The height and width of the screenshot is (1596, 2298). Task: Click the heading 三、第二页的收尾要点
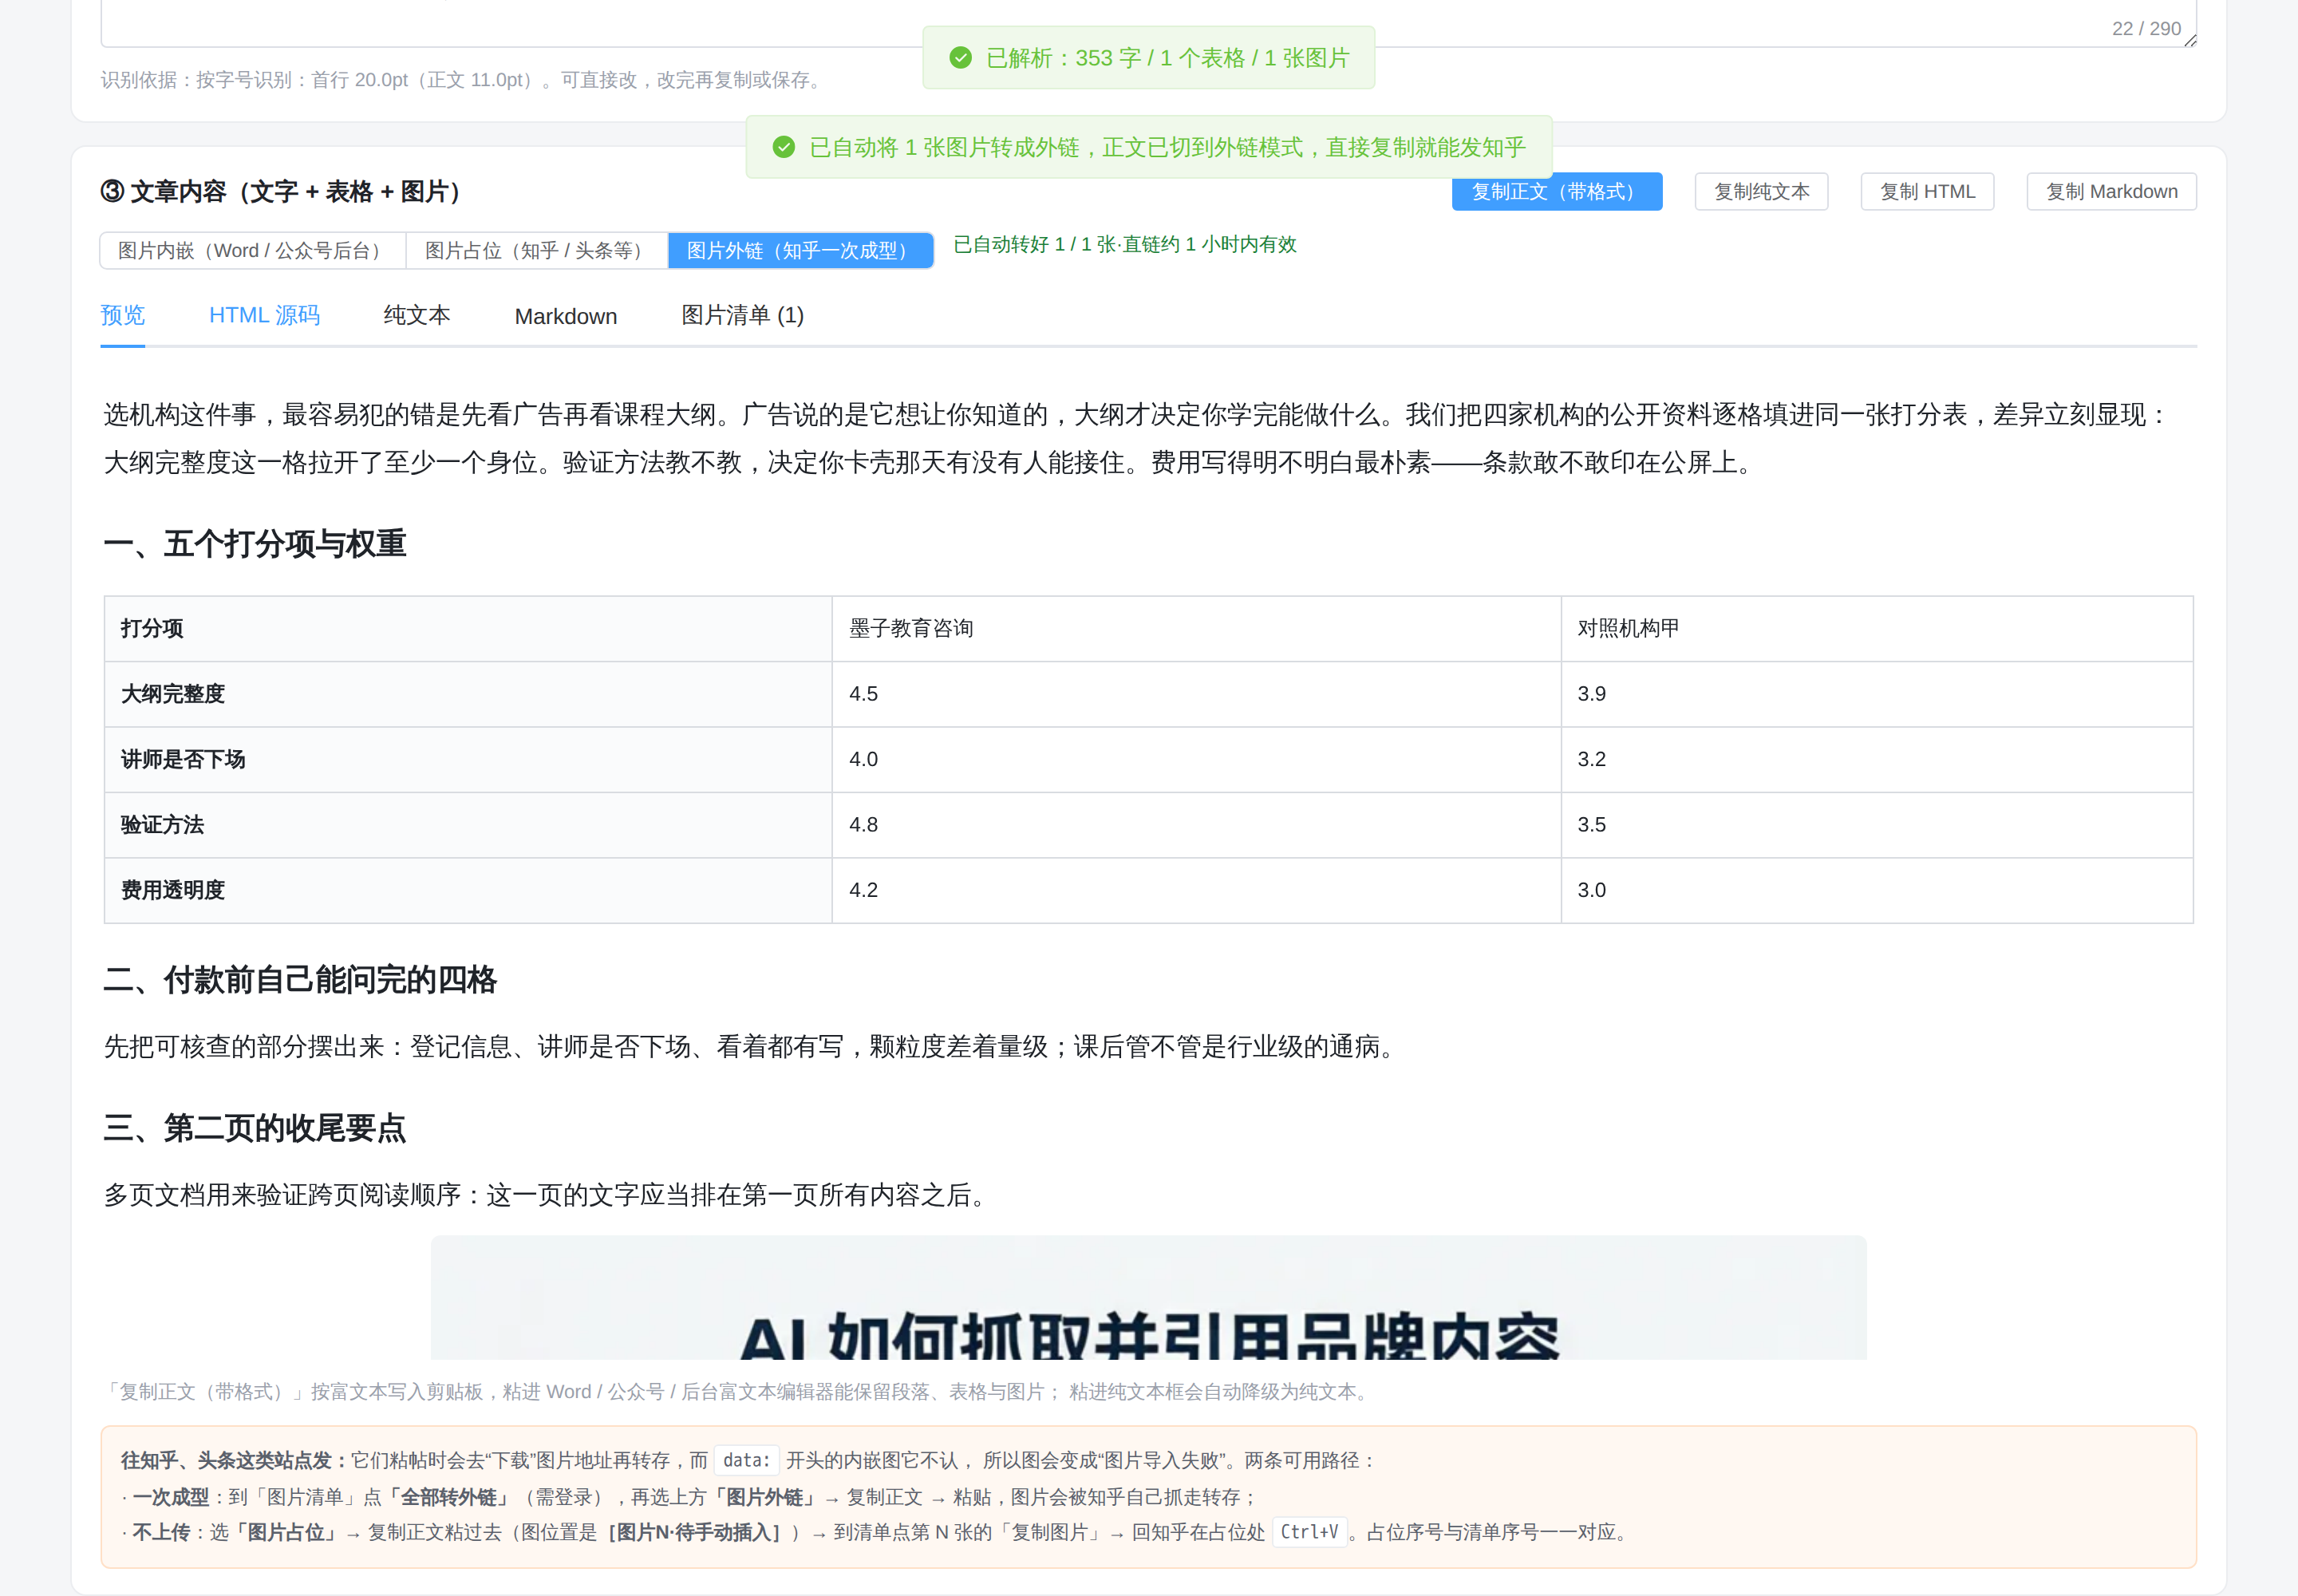coord(255,1128)
